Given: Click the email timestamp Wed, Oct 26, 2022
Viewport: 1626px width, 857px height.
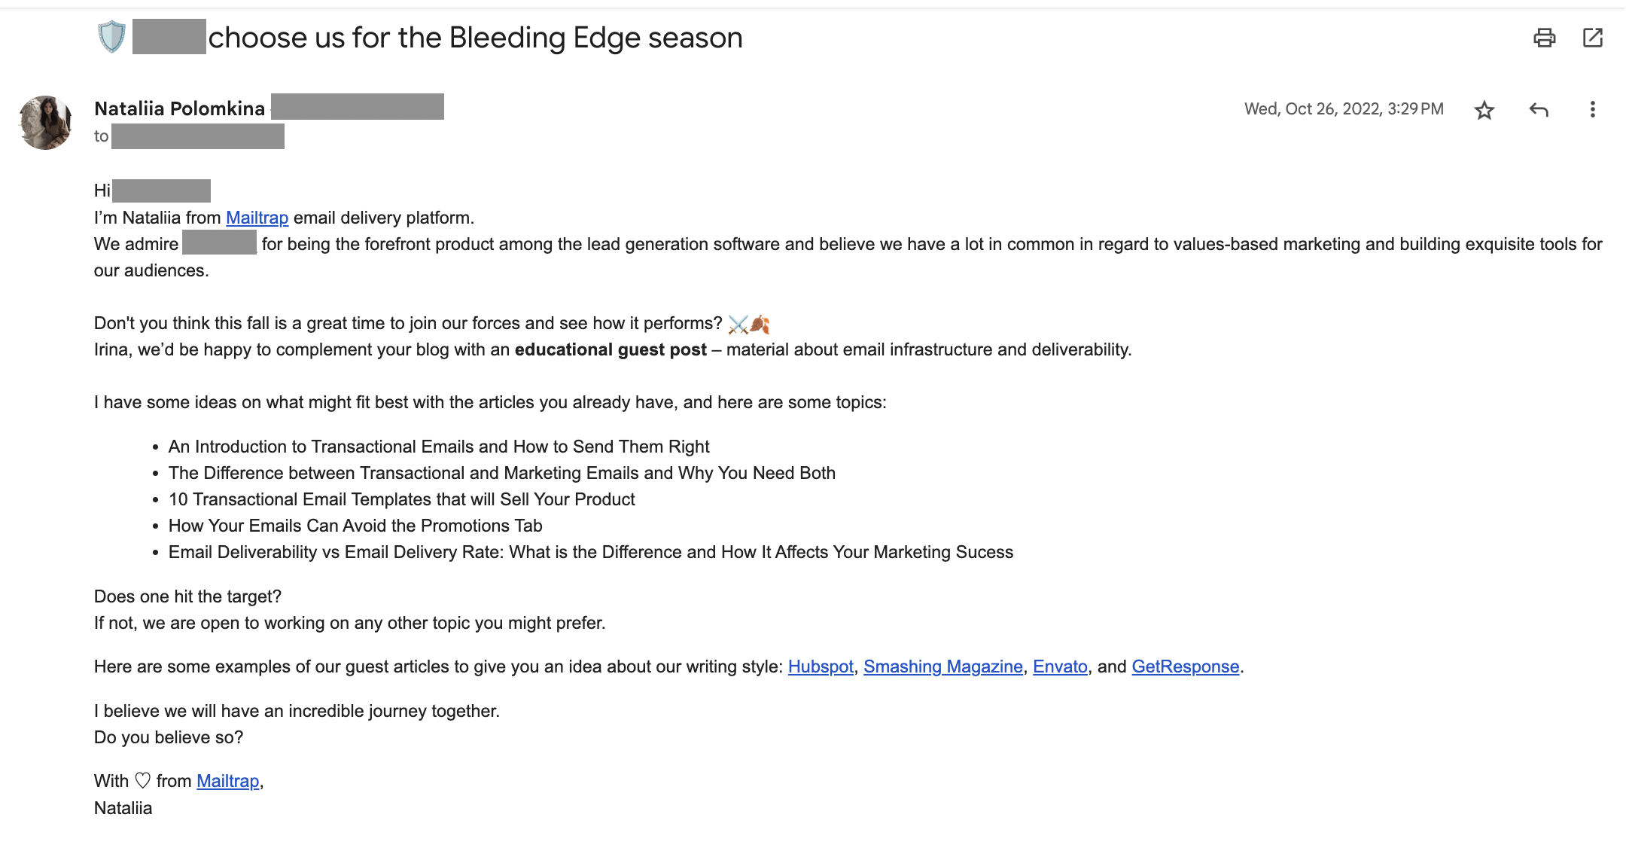Looking at the screenshot, I should (x=1342, y=108).
